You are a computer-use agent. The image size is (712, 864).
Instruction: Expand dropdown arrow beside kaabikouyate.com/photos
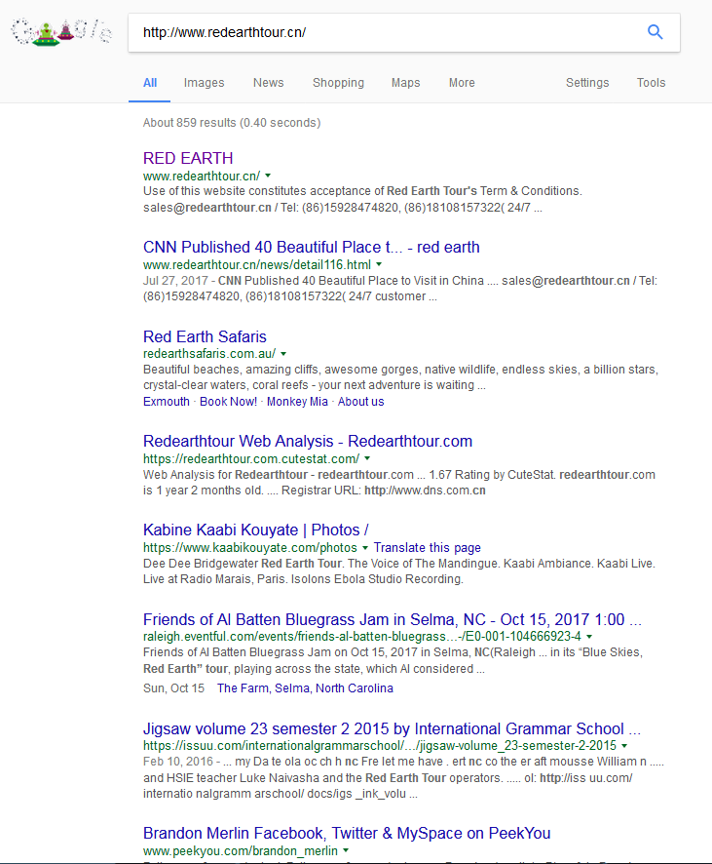364,548
